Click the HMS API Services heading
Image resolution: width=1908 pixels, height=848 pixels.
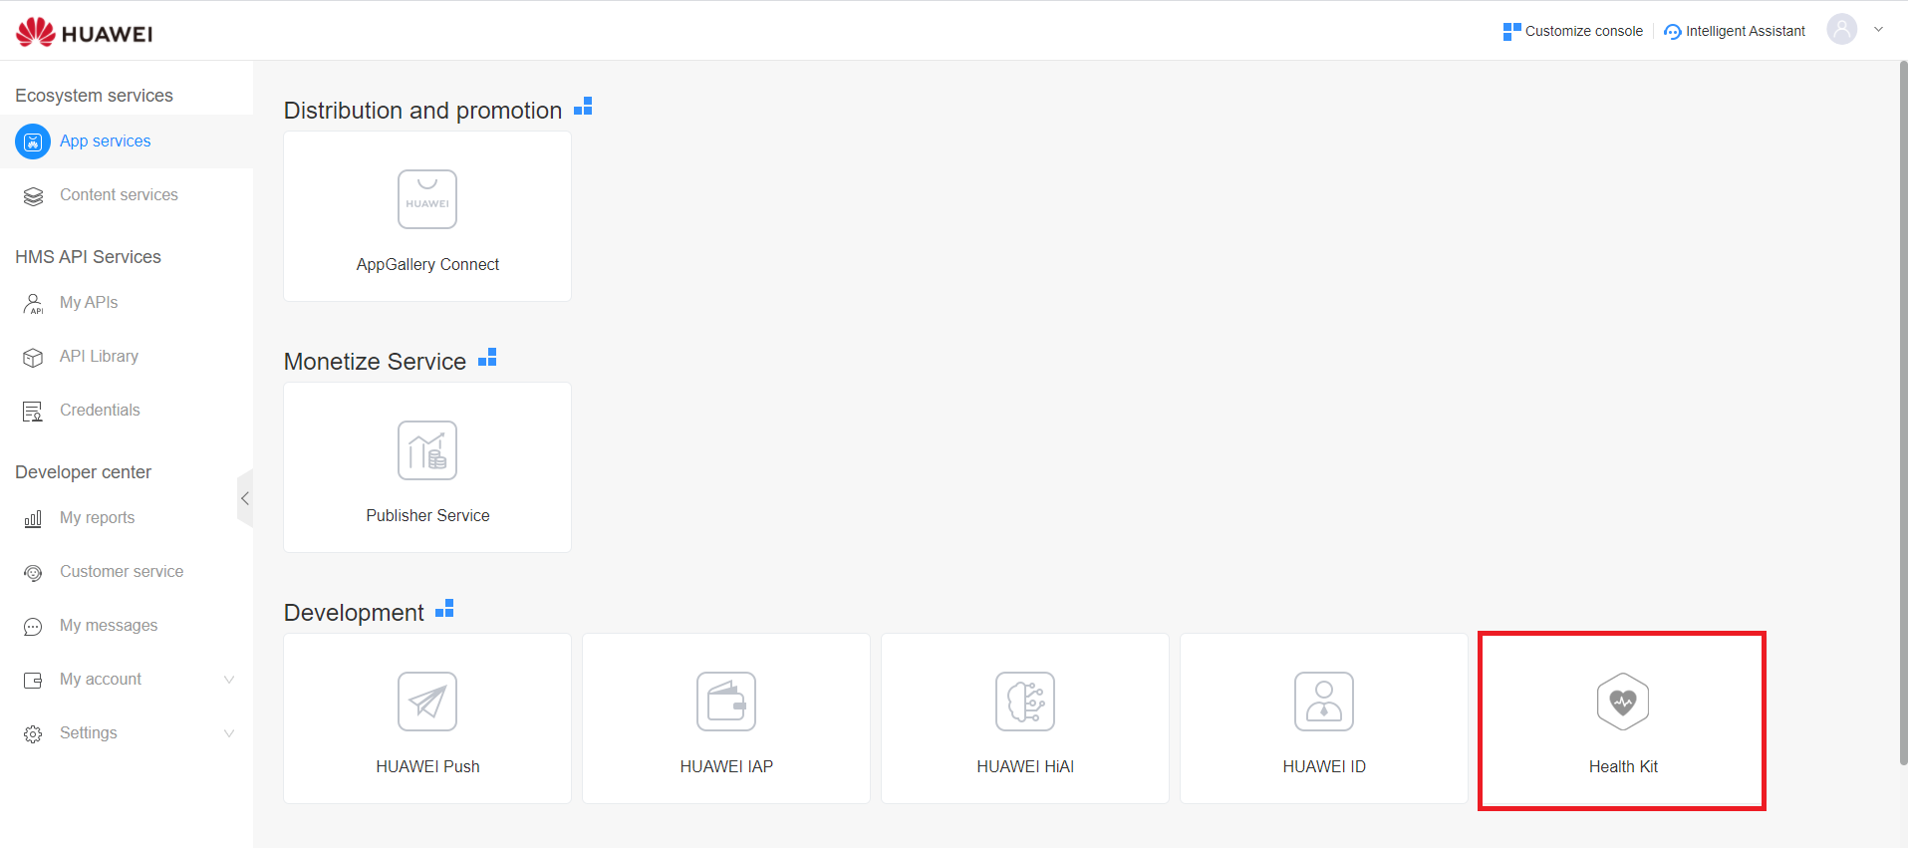point(88,257)
